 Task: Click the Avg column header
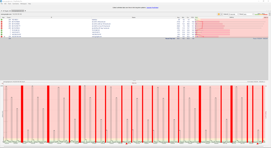(x=178, y=17)
